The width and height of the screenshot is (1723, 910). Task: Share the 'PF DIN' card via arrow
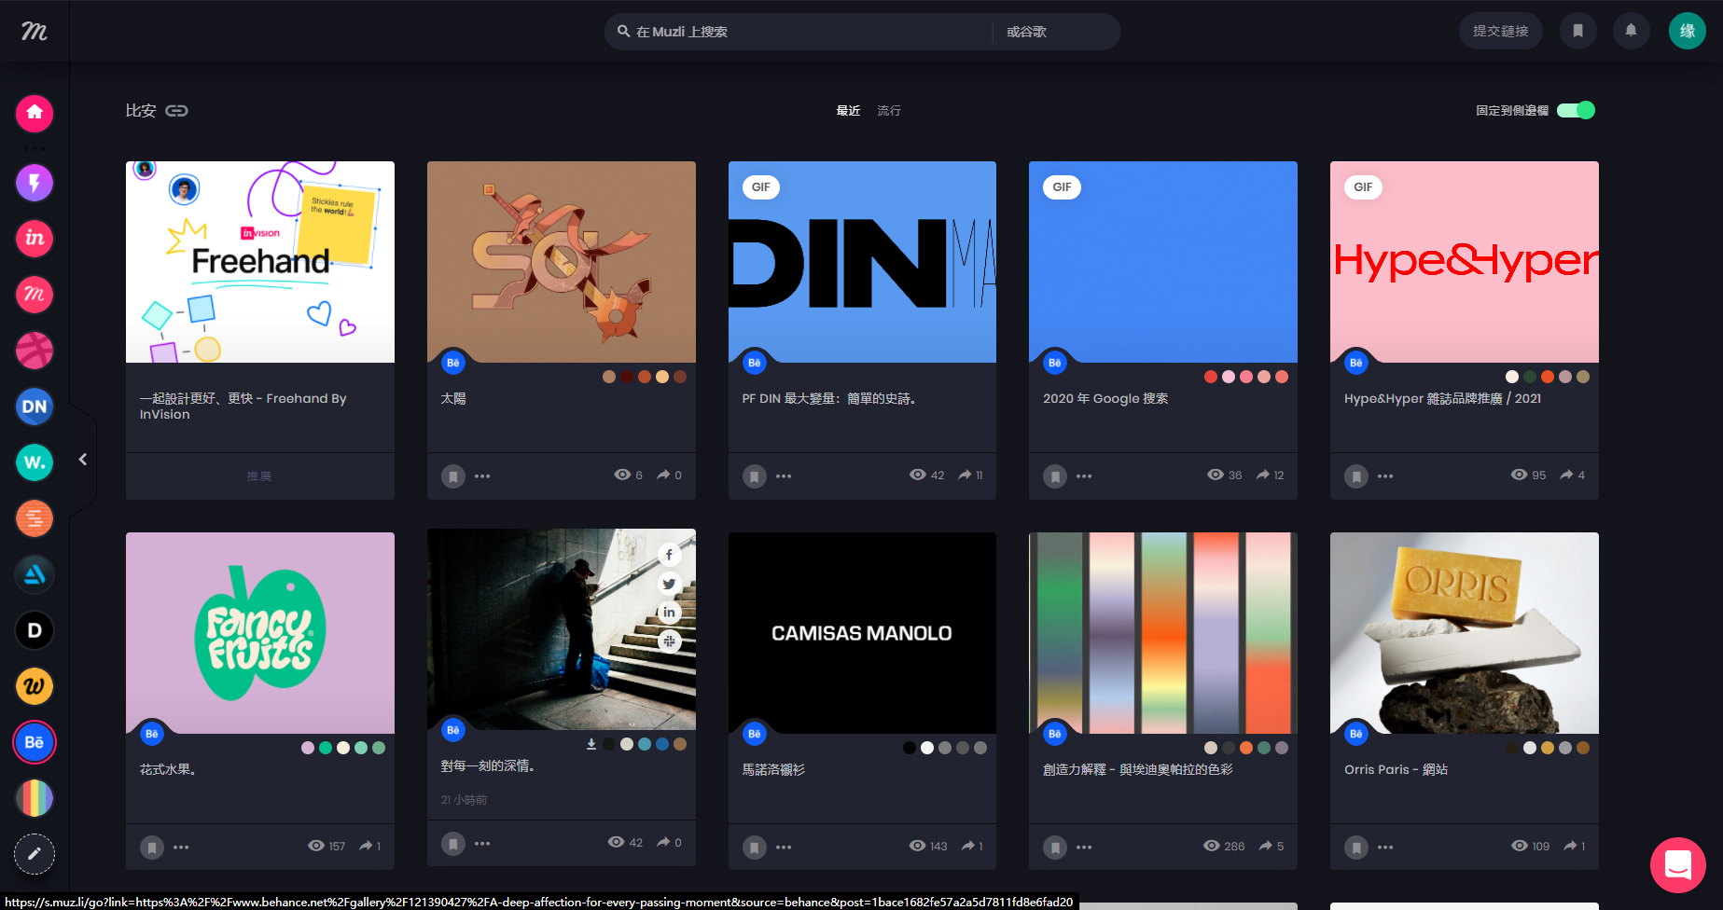click(x=965, y=475)
